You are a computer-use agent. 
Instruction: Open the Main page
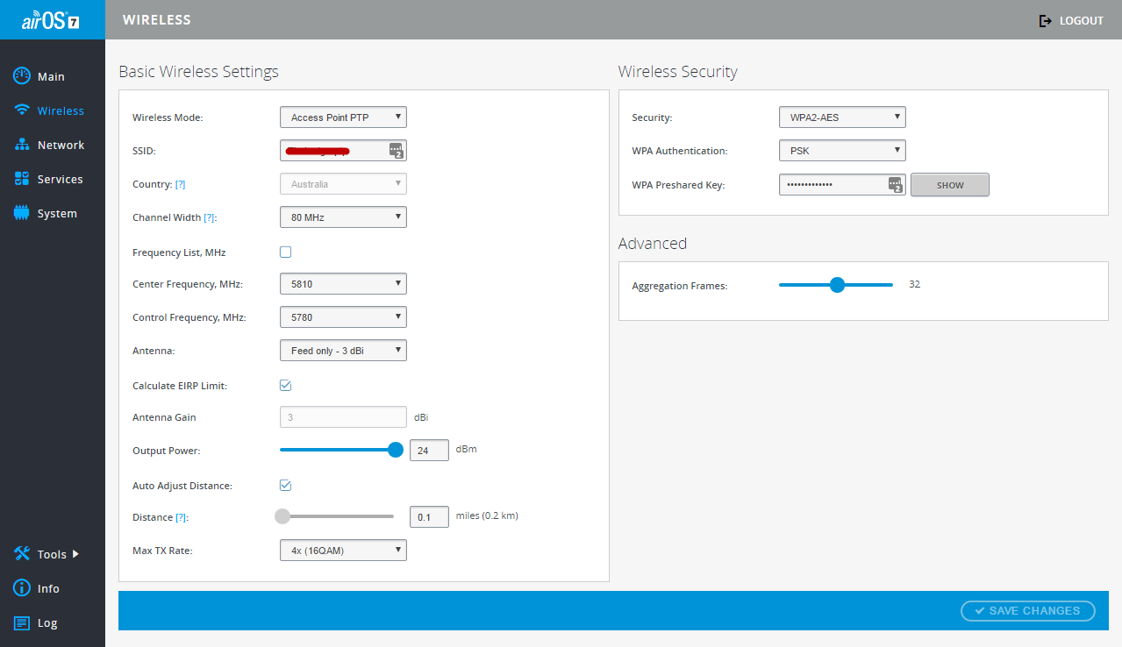[x=51, y=76]
